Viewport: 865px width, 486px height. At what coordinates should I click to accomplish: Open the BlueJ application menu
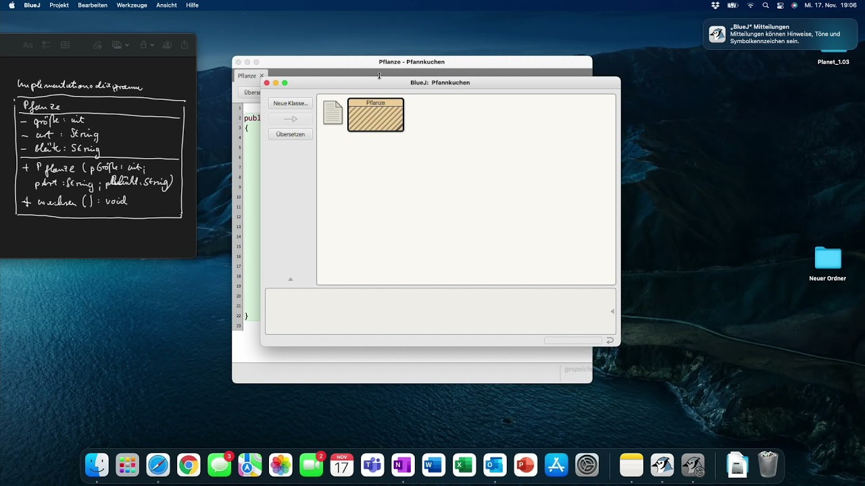pos(32,5)
